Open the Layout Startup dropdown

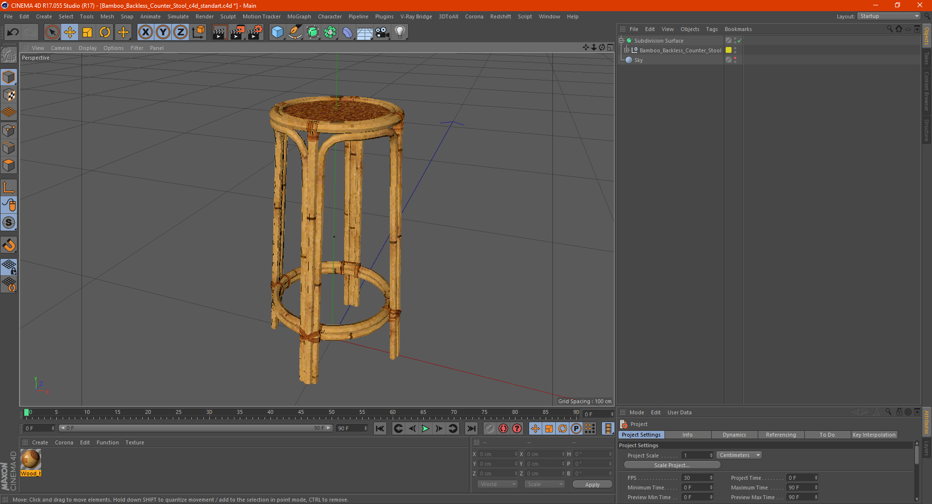coord(889,16)
